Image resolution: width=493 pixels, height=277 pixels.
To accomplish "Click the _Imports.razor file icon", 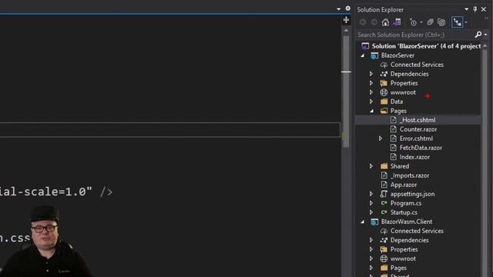I will 384,175.
